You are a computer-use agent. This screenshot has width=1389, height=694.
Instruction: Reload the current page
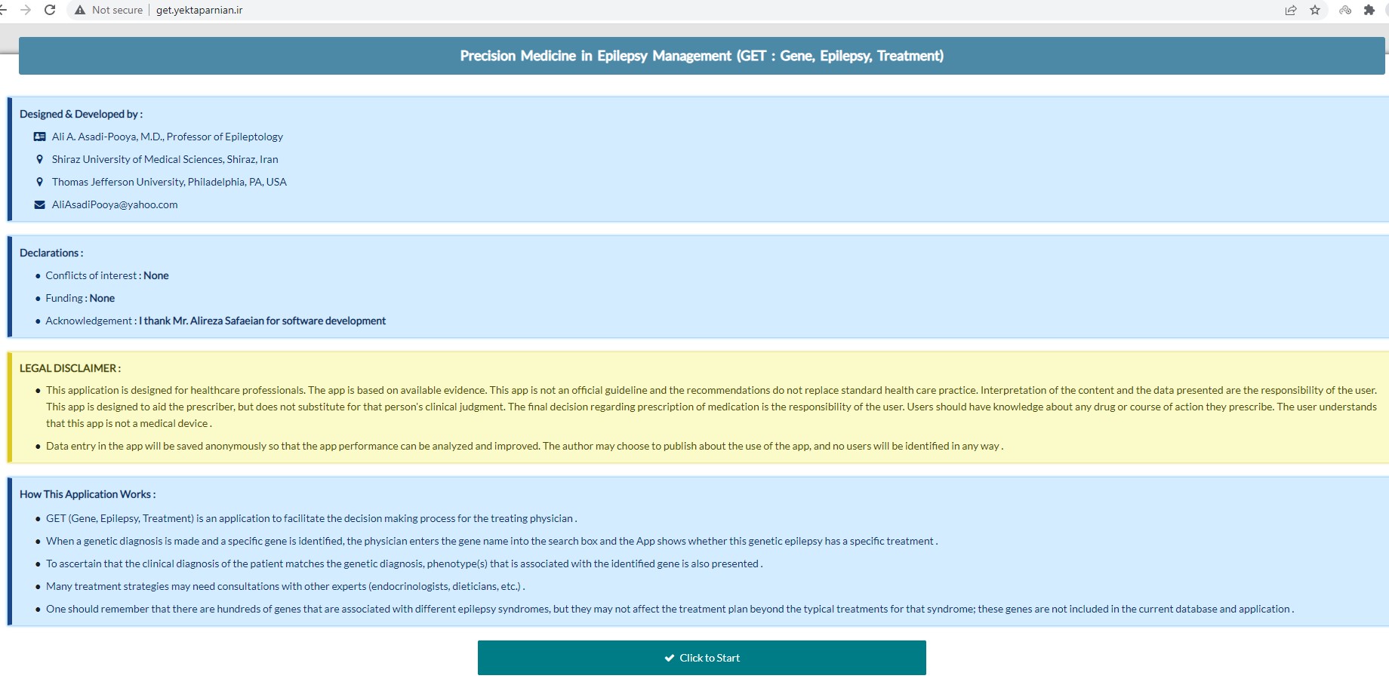50,10
